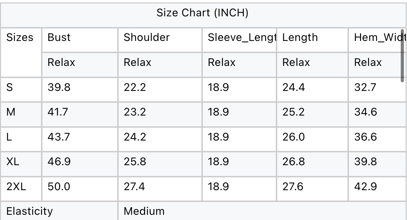The height and width of the screenshot is (220, 407).
Task: Click shoulder value 23.2 for size M
Action: click(135, 112)
